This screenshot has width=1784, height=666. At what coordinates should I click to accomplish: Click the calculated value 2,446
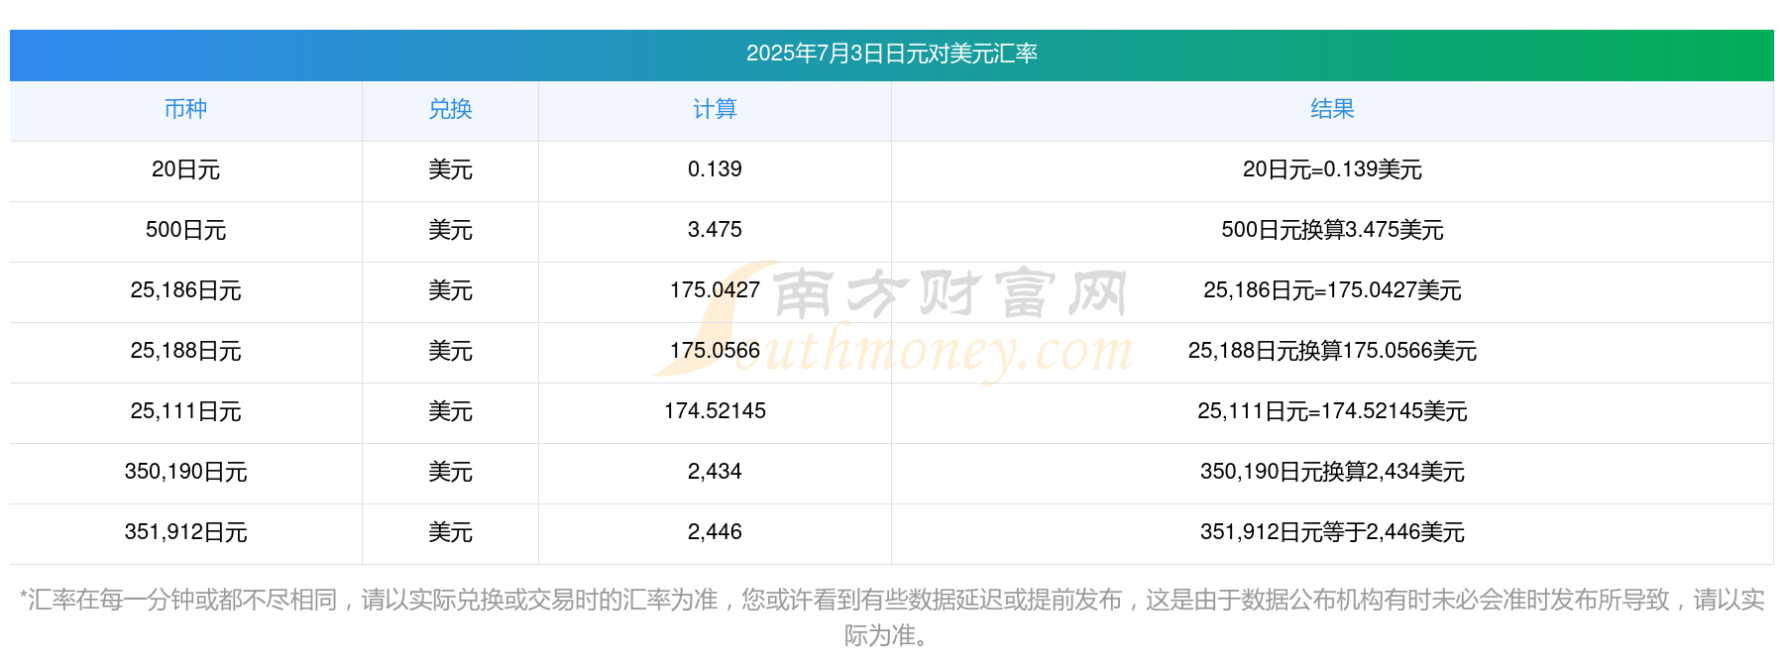[715, 532]
